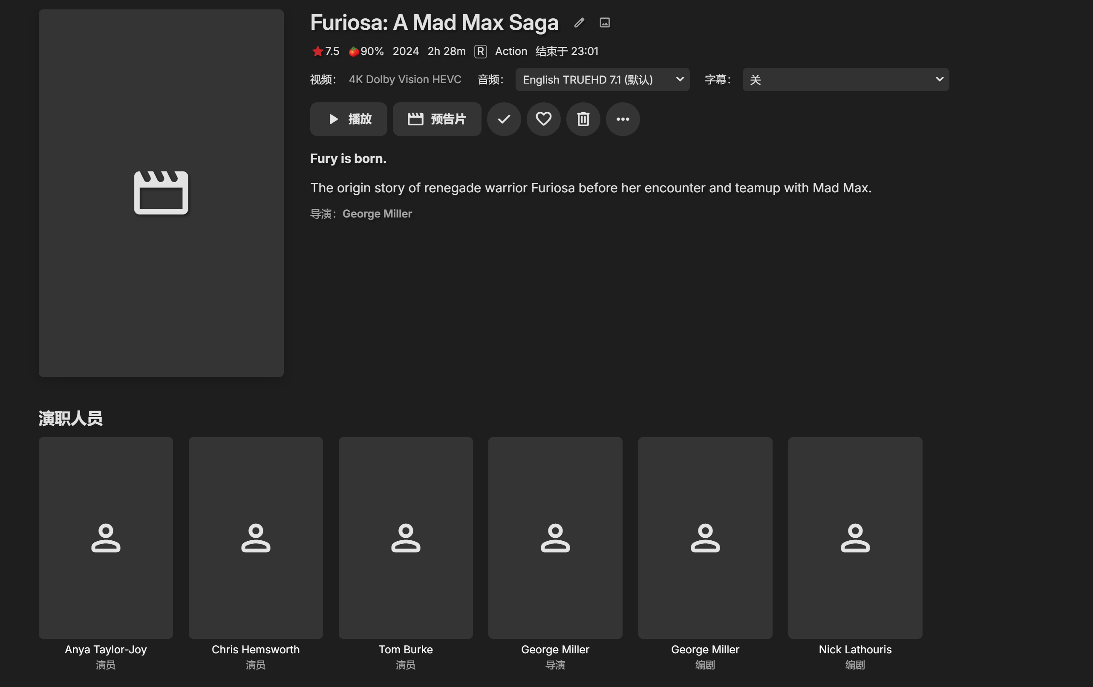1093x687 pixels.
Task: Open Chris Hemsworth cast card
Action: pos(256,537)
